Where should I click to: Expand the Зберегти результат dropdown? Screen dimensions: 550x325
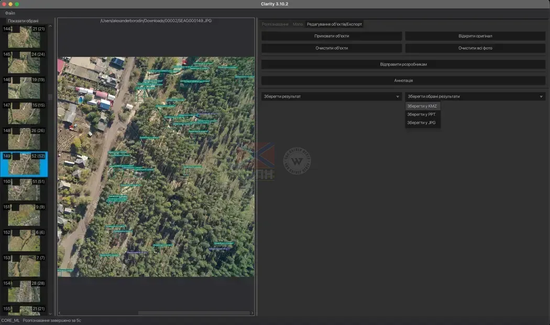332,96
